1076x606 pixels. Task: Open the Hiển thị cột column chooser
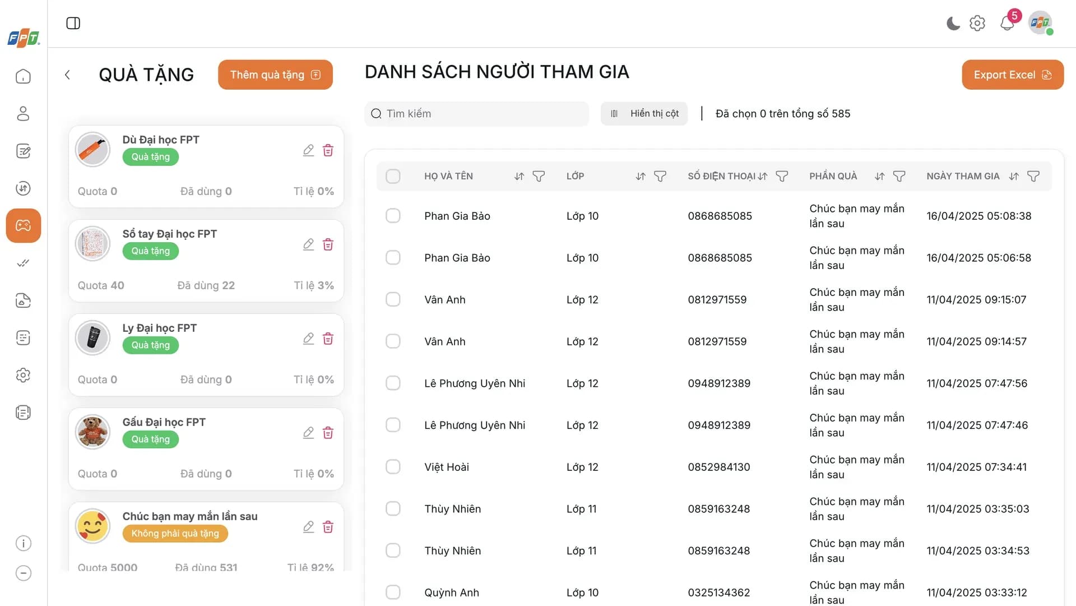click(644, 114)
